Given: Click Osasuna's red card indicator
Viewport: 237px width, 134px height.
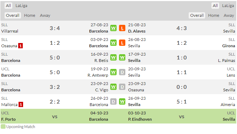Looking at the screenshot, I should click(x=20, y=46).
